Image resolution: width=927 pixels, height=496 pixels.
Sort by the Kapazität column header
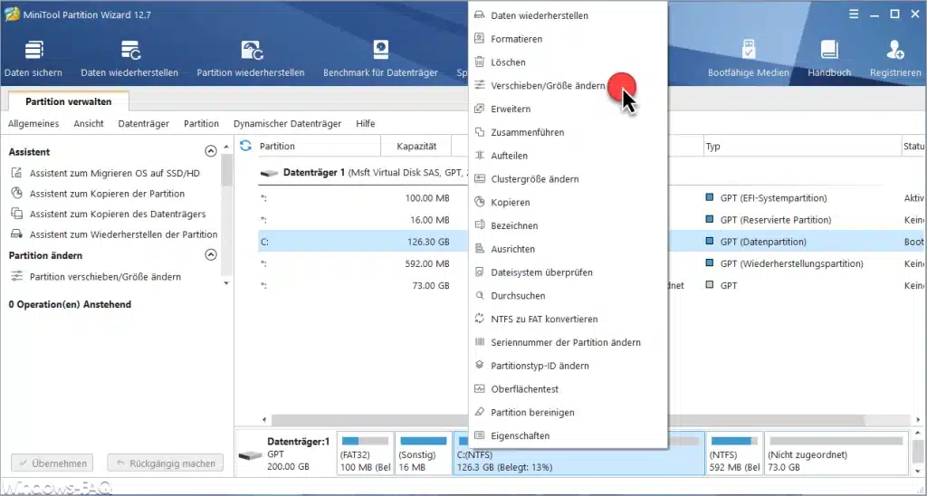pyautogui.click(x=416, y=146)
